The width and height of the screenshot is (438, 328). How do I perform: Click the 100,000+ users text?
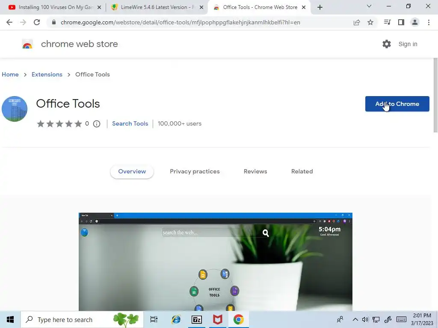click(x=180, y=123)
